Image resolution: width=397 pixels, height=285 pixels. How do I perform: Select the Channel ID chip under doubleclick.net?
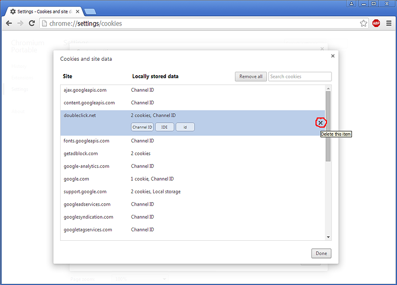click(142, 127)
